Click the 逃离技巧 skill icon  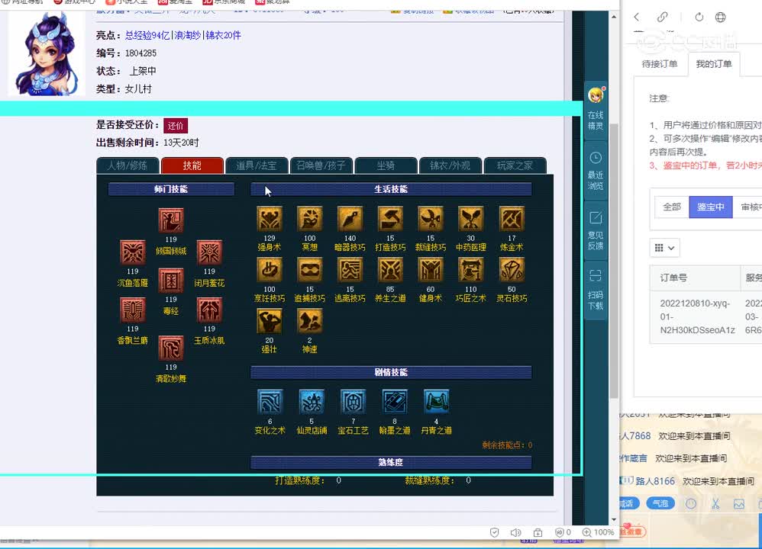[350, 269]
